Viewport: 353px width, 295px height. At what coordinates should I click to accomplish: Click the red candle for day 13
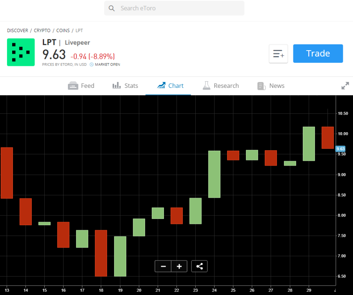tap(7, 173)
